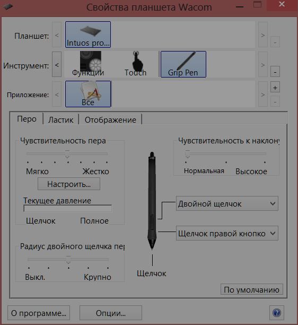Select the Intuos pro tablet icon
This screenshot has height=325, width=298.
coord(88,35)
